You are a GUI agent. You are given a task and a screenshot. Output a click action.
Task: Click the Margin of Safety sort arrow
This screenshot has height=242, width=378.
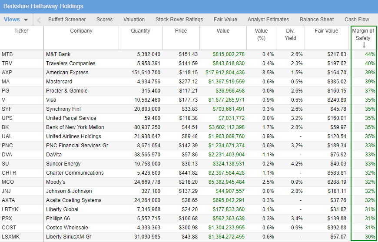click(x=364, y=45)
